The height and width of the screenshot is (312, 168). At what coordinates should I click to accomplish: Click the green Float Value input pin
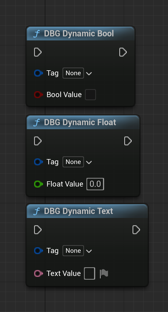tap(38, 184)
